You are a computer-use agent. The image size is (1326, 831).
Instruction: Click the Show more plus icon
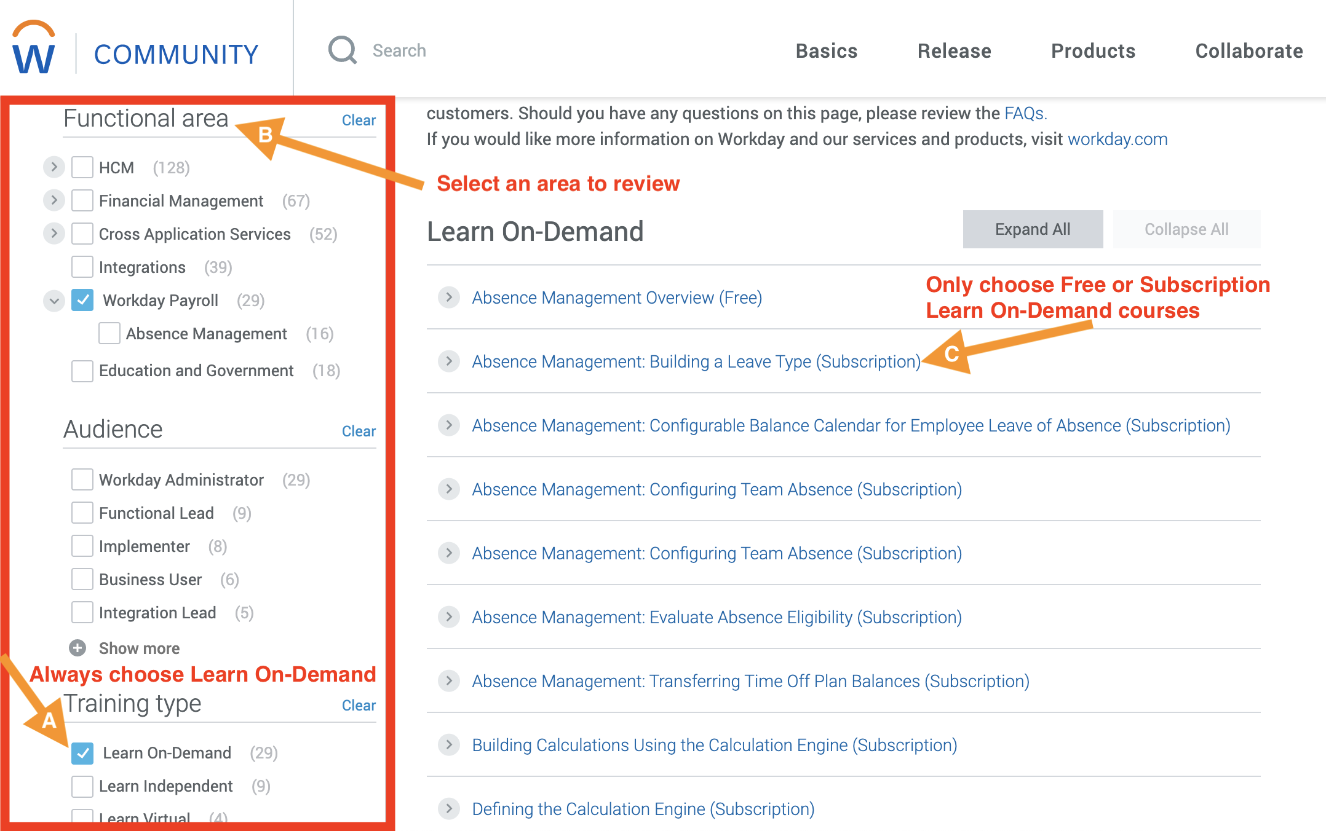(x=77, y=648)
